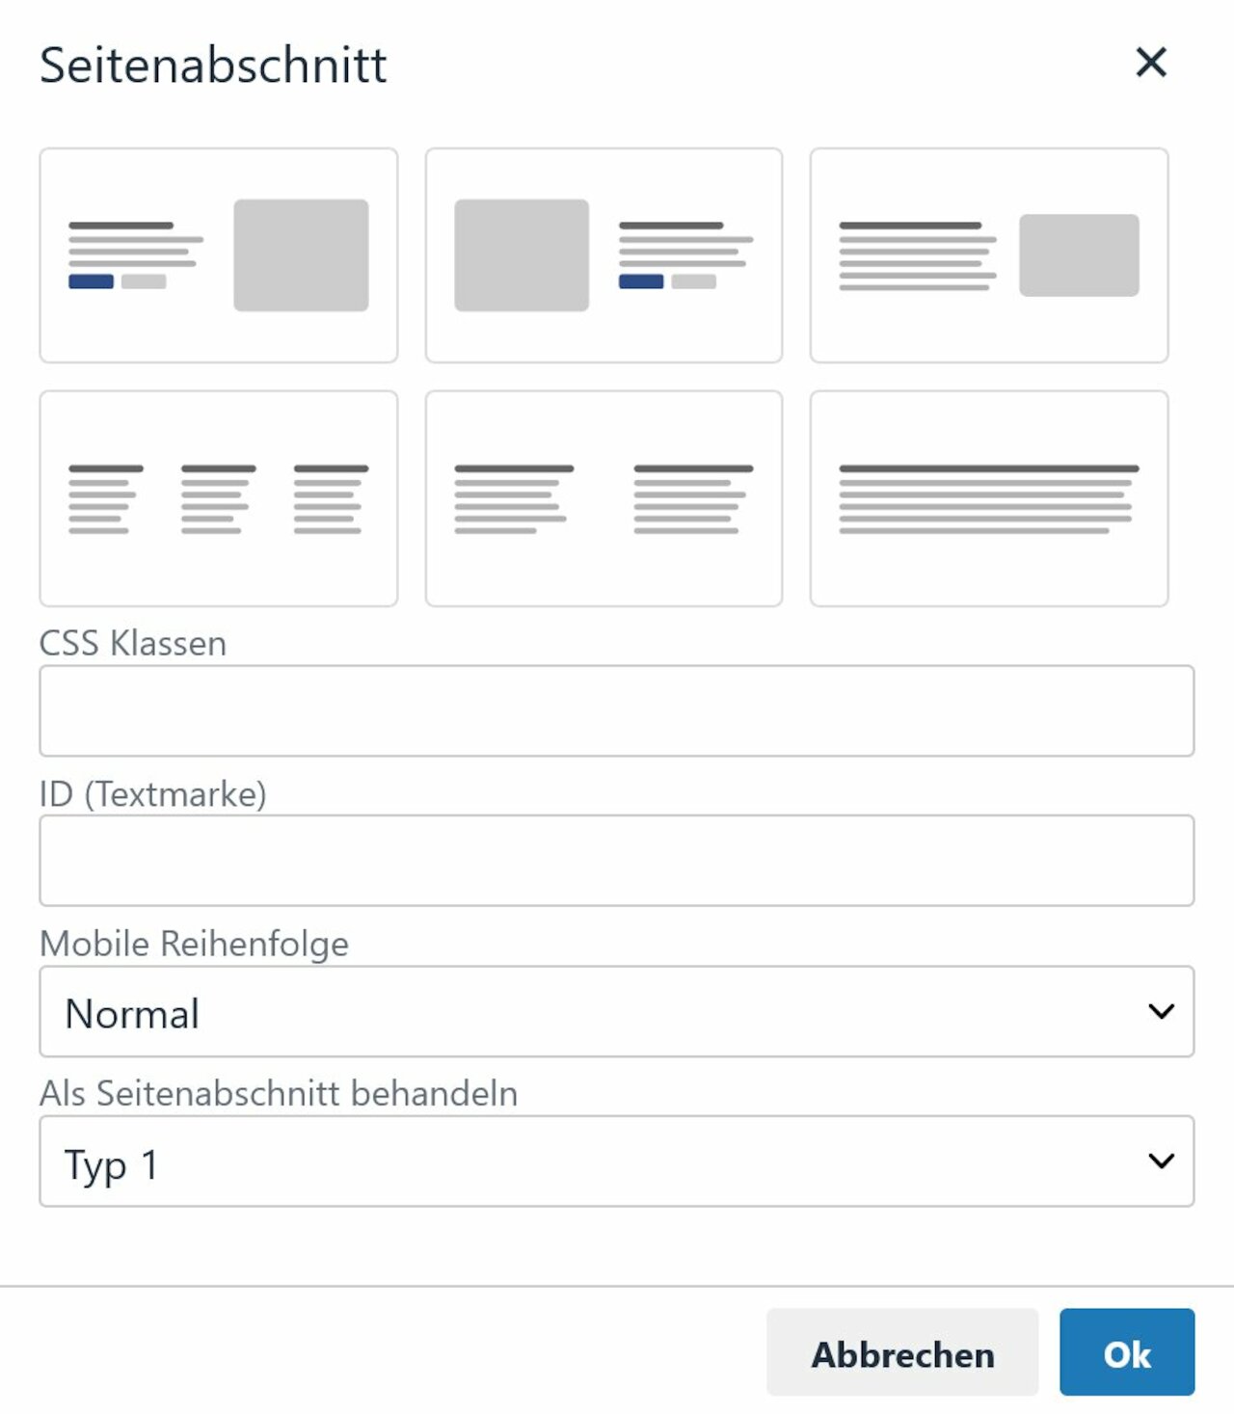Click the gray image placeholder in second layout
Image resolution: width=1234 pixels, height=1414 pixels.
pos(522,255)
